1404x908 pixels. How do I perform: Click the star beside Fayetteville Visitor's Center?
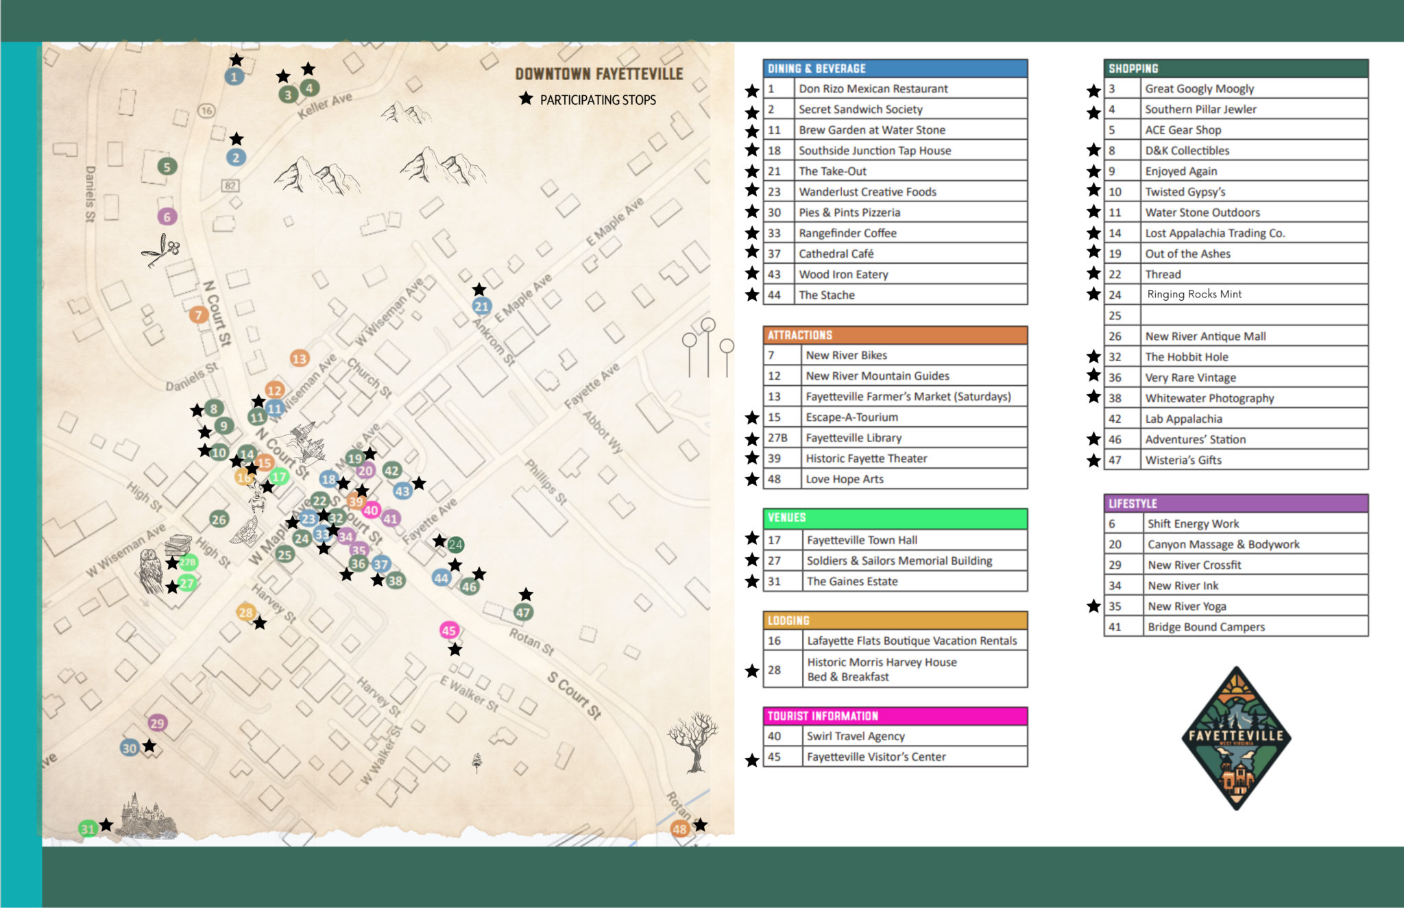point(752,760)
